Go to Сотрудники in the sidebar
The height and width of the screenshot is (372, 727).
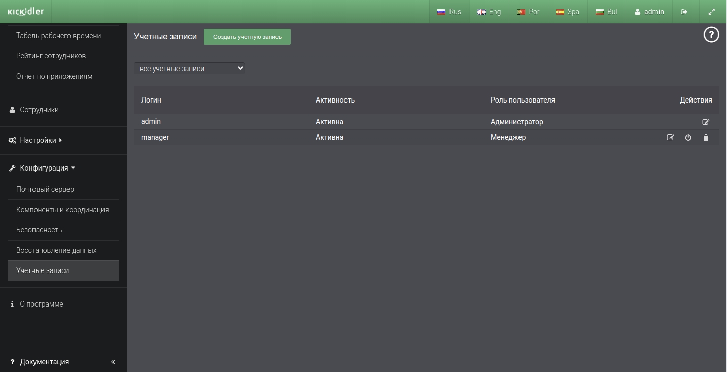click(x=34, y=110)
